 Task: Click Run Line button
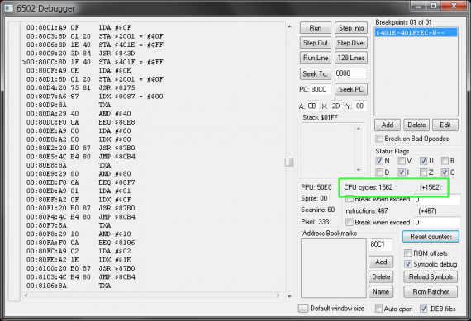click(316, 58)
